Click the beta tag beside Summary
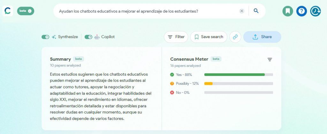Image resolution: width=327 pixels, height=134 pixels. (79, 59)
